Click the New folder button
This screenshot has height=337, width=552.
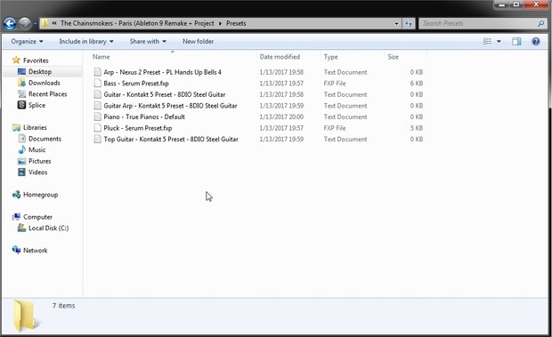tap(198, 41)
